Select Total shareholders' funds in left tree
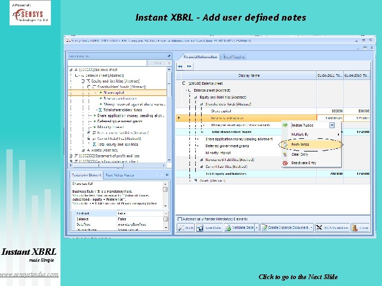 (x=123, y=110)
